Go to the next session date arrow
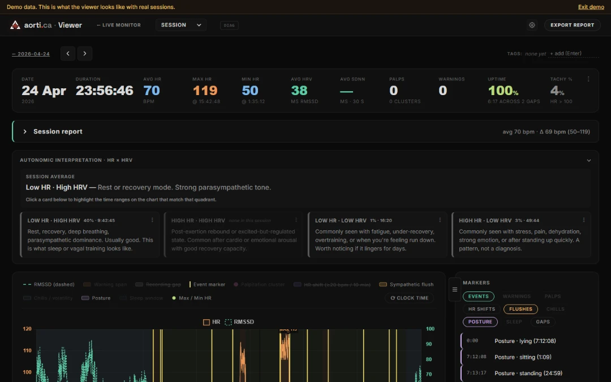The height and width of the screenshot is (382, 611). 84,53
